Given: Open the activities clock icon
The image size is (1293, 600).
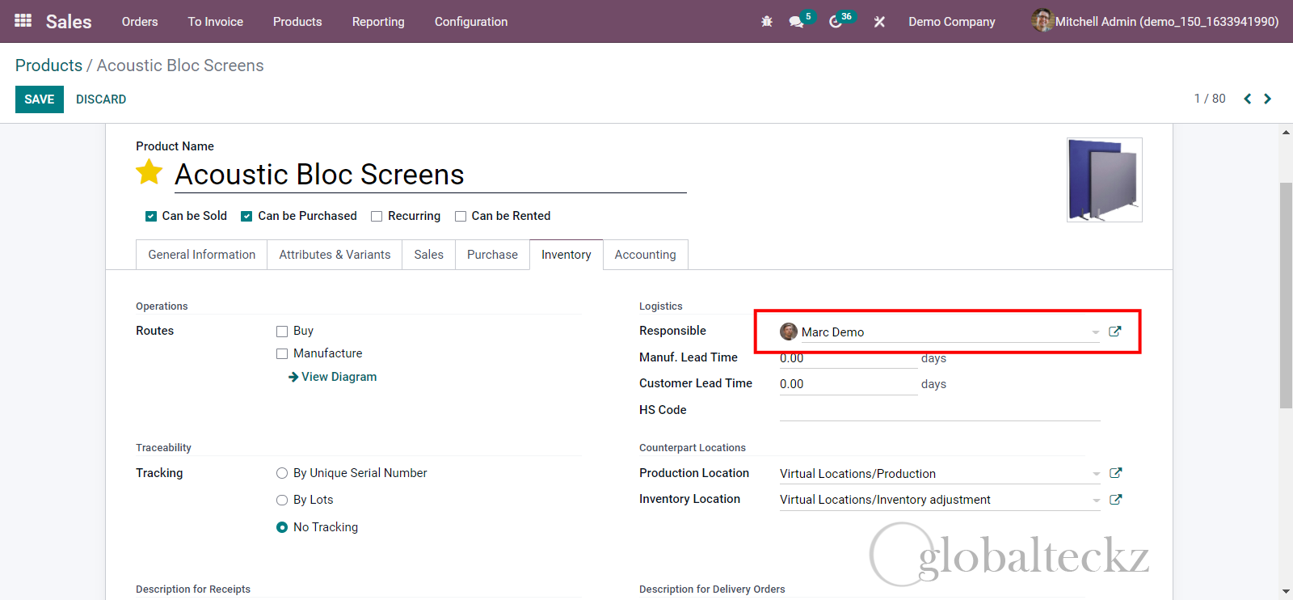Looking at the screenshot, I should (x=836, y=22).
